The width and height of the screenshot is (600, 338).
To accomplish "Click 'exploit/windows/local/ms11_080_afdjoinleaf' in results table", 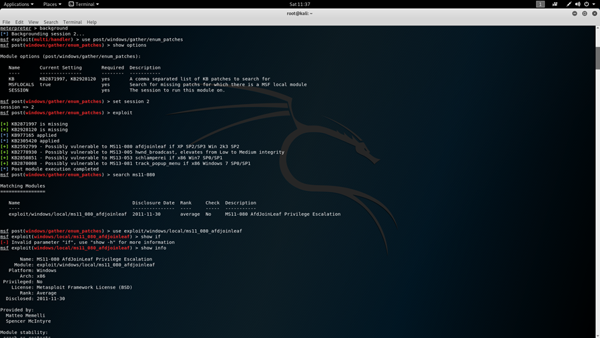I will pyautogui.click(x=67, y=214).
